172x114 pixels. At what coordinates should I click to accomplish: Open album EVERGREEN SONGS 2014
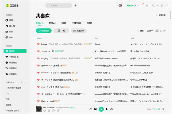tap(142, 73)
